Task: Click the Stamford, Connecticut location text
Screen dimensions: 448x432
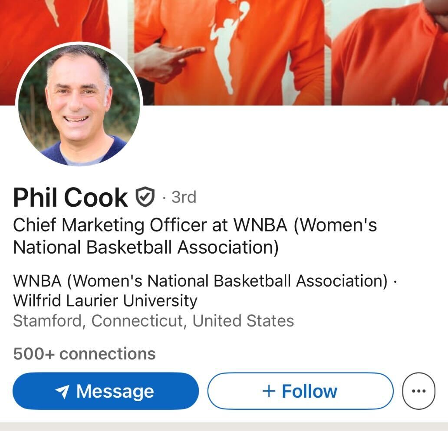Action: (153, 320)
